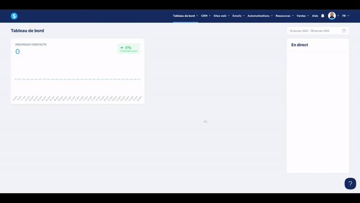Click the Tableau de bord page title

27,31
